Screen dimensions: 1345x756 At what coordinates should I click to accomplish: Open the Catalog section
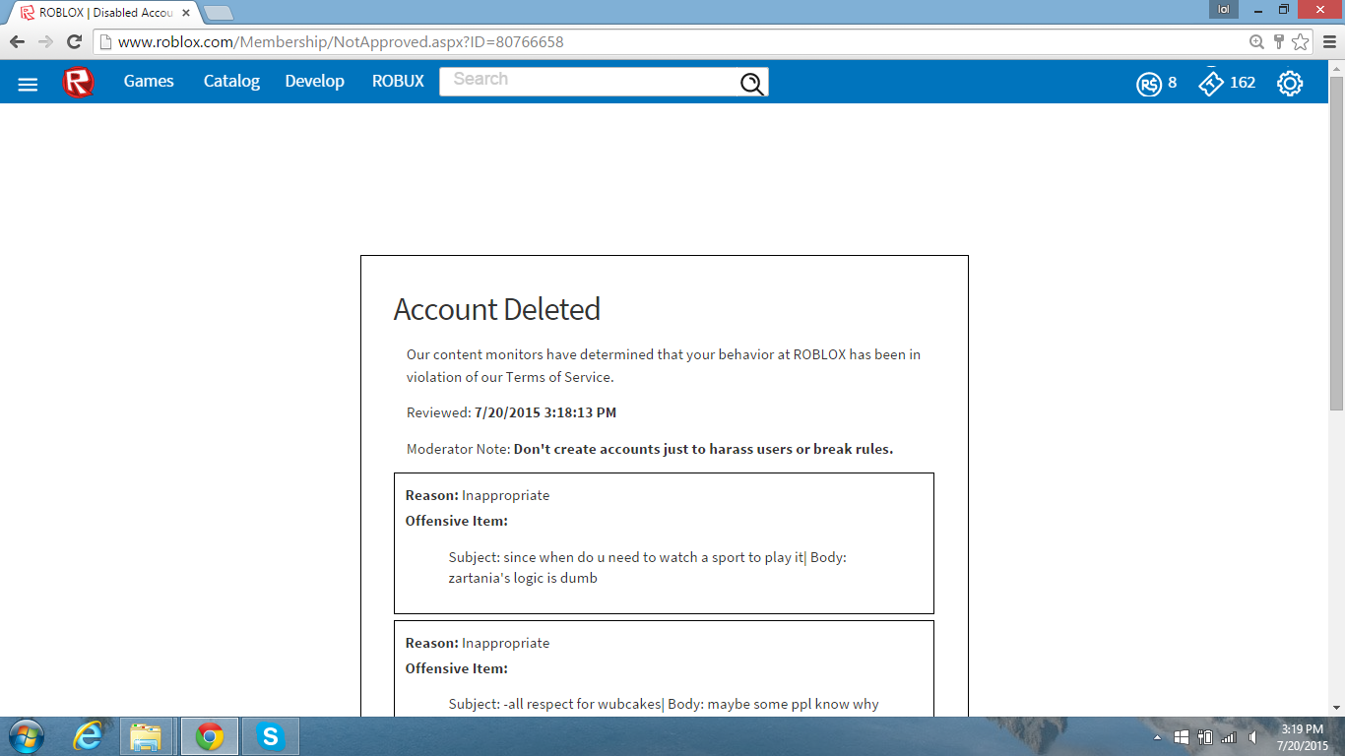click(231, 82)
